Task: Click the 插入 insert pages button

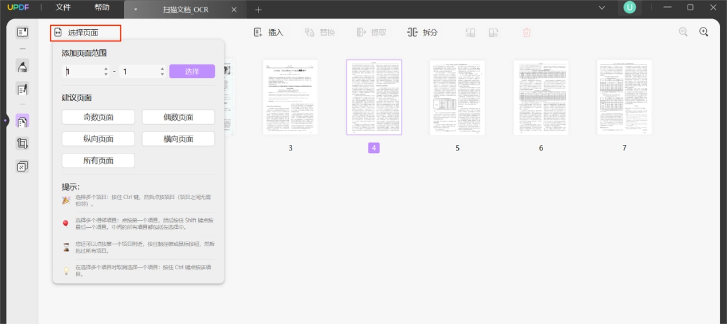Action: (x=269, y=33)
